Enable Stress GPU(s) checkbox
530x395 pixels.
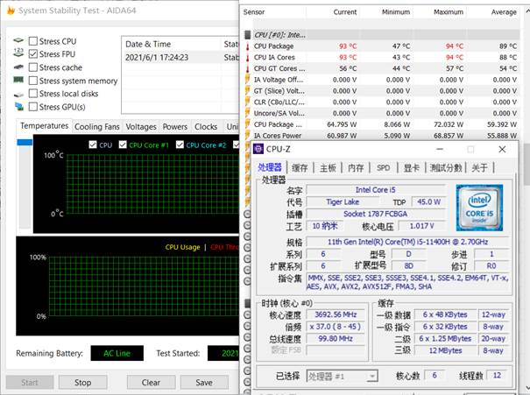pyautogui.click(x=33, y=107)
